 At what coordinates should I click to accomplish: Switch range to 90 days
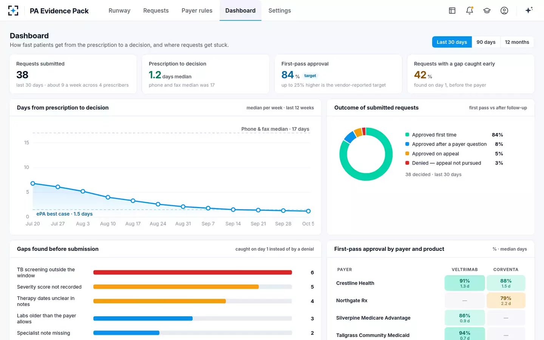tap(486, 42)
